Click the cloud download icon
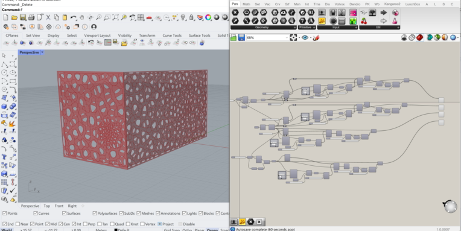The image size is (461, 231). click(58, 27)
